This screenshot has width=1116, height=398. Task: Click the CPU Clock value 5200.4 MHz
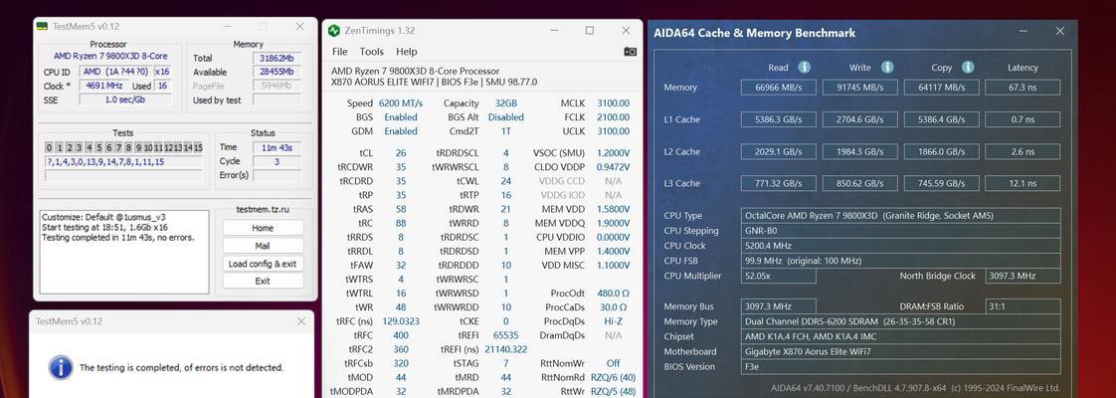(900, 246)
